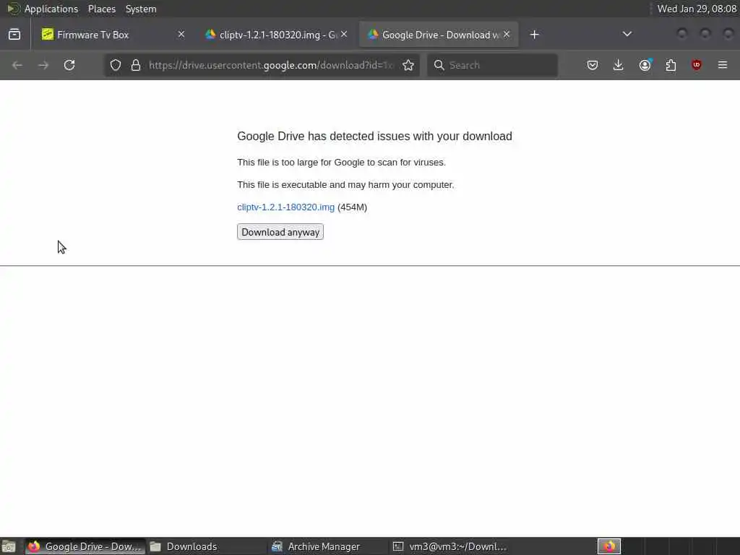Screen dimensions: 740x555
Task: Open the cliptv-1.2.1-180320.img file link
Action: coord(285,207)
